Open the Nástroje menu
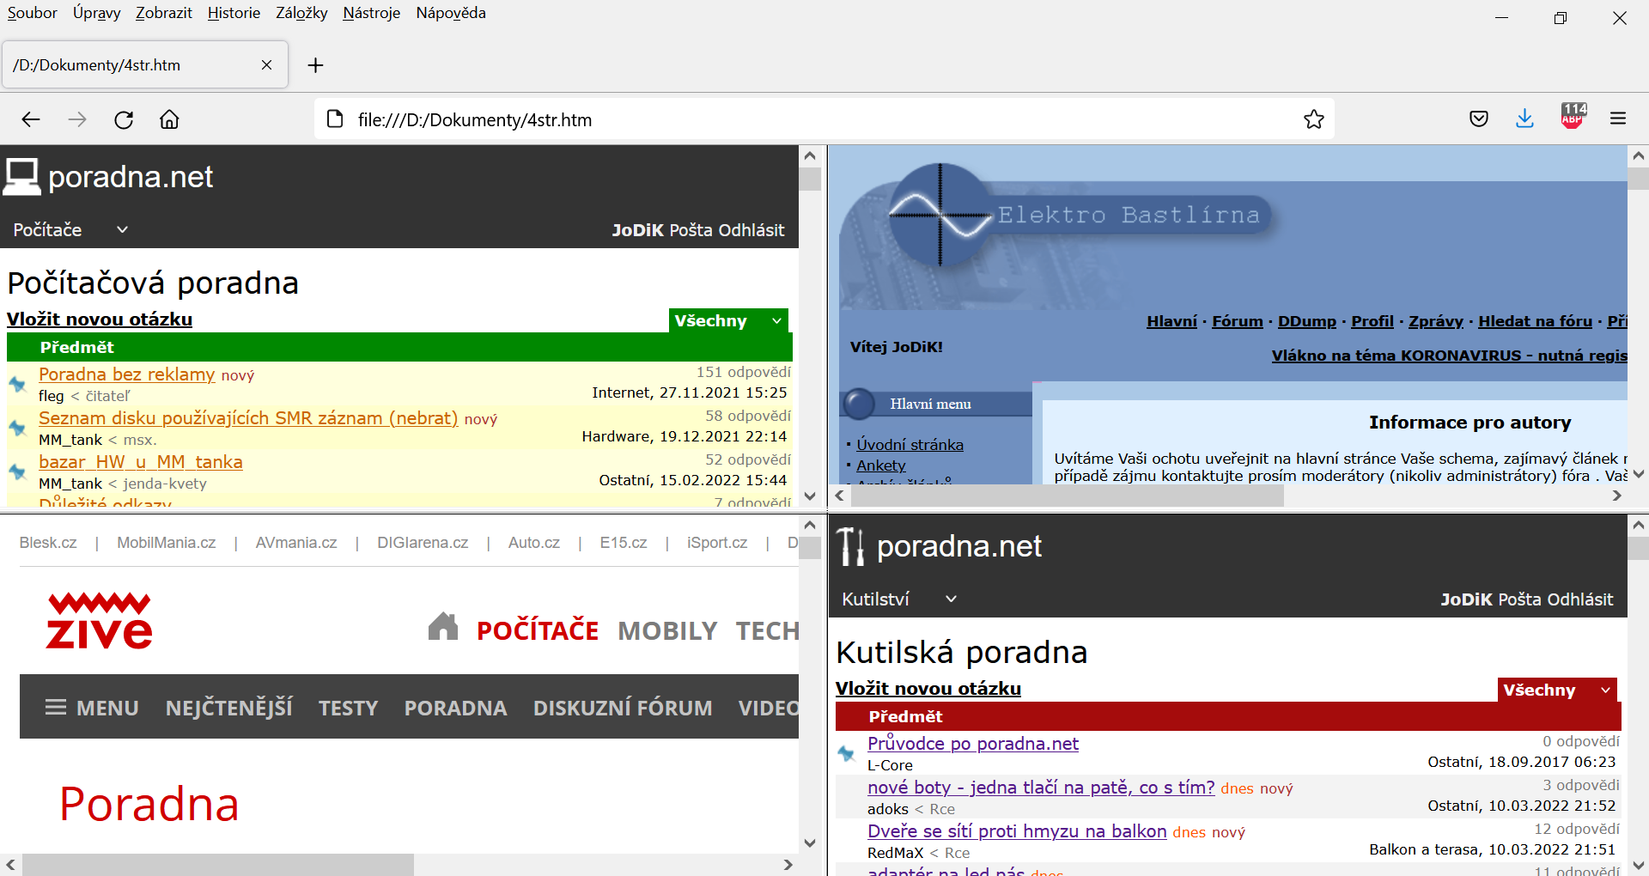 (372, 13)
